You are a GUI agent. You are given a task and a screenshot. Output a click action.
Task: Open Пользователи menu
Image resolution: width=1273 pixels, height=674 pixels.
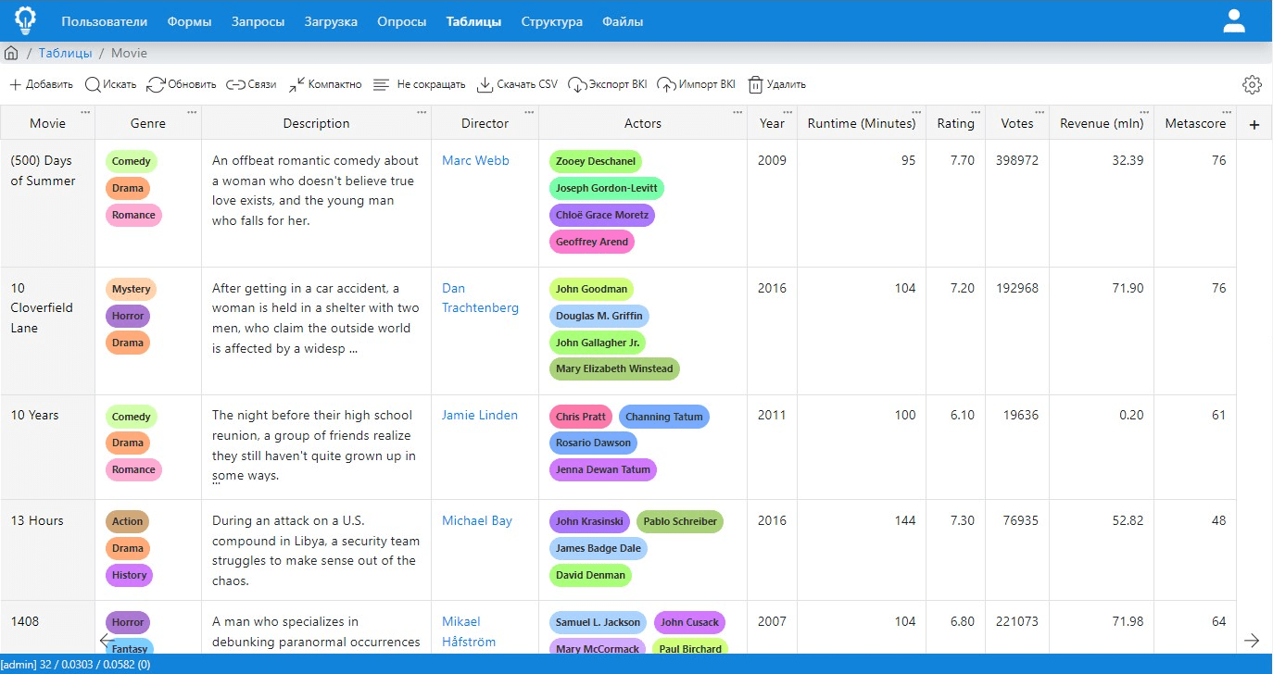click(104, 21)
